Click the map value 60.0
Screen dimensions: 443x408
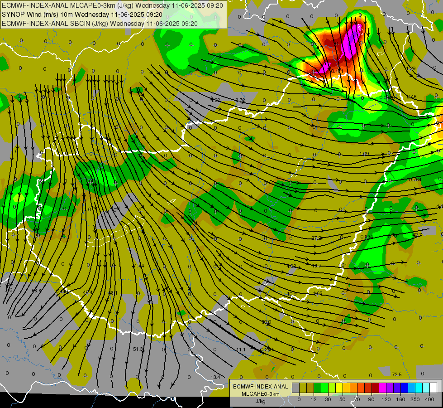click(x=266, y=322)
